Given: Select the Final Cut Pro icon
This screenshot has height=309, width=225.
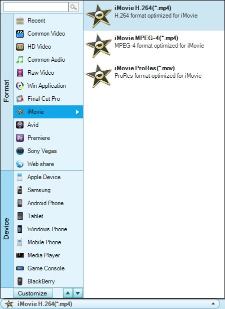Looking at the screenshot, I should tap(20, 99).
